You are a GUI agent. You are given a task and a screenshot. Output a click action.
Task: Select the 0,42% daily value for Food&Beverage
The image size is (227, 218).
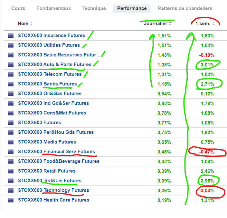click(164, 162)
